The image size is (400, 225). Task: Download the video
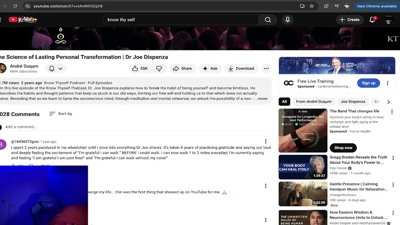click(241, 68)
